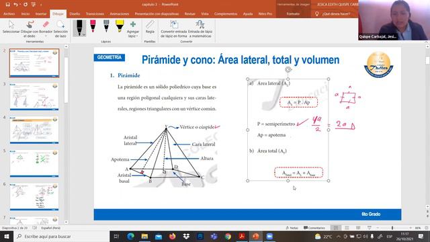Open Presentación con diapositivas tab
This screenshot has height=242, width=430.
tap(157, 13)
